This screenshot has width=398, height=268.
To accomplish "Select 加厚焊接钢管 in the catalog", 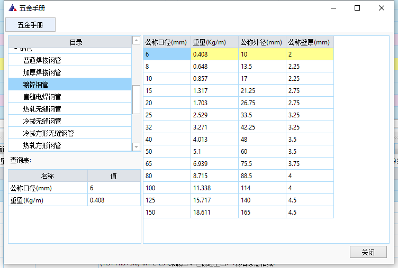I will click(70, 72).
